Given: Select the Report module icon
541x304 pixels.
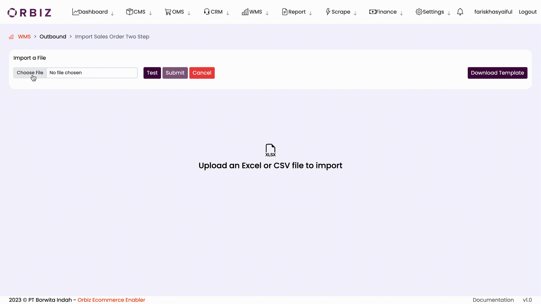Looking at the screenshot, I should point(284,12).
